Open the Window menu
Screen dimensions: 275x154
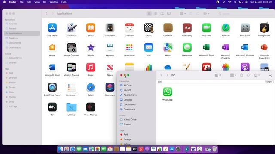click(x=54, y=2)
